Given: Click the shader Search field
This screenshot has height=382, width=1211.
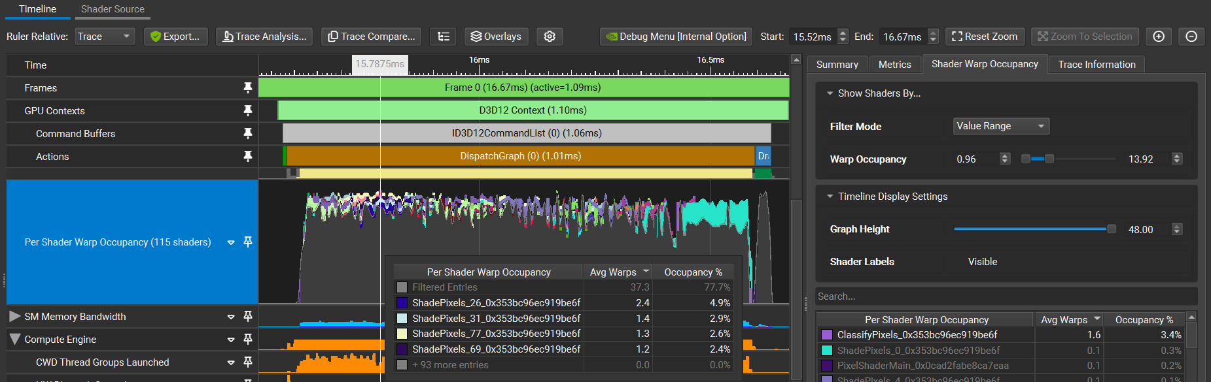Looking at the screenshot, I should [x=1006, y=296].
